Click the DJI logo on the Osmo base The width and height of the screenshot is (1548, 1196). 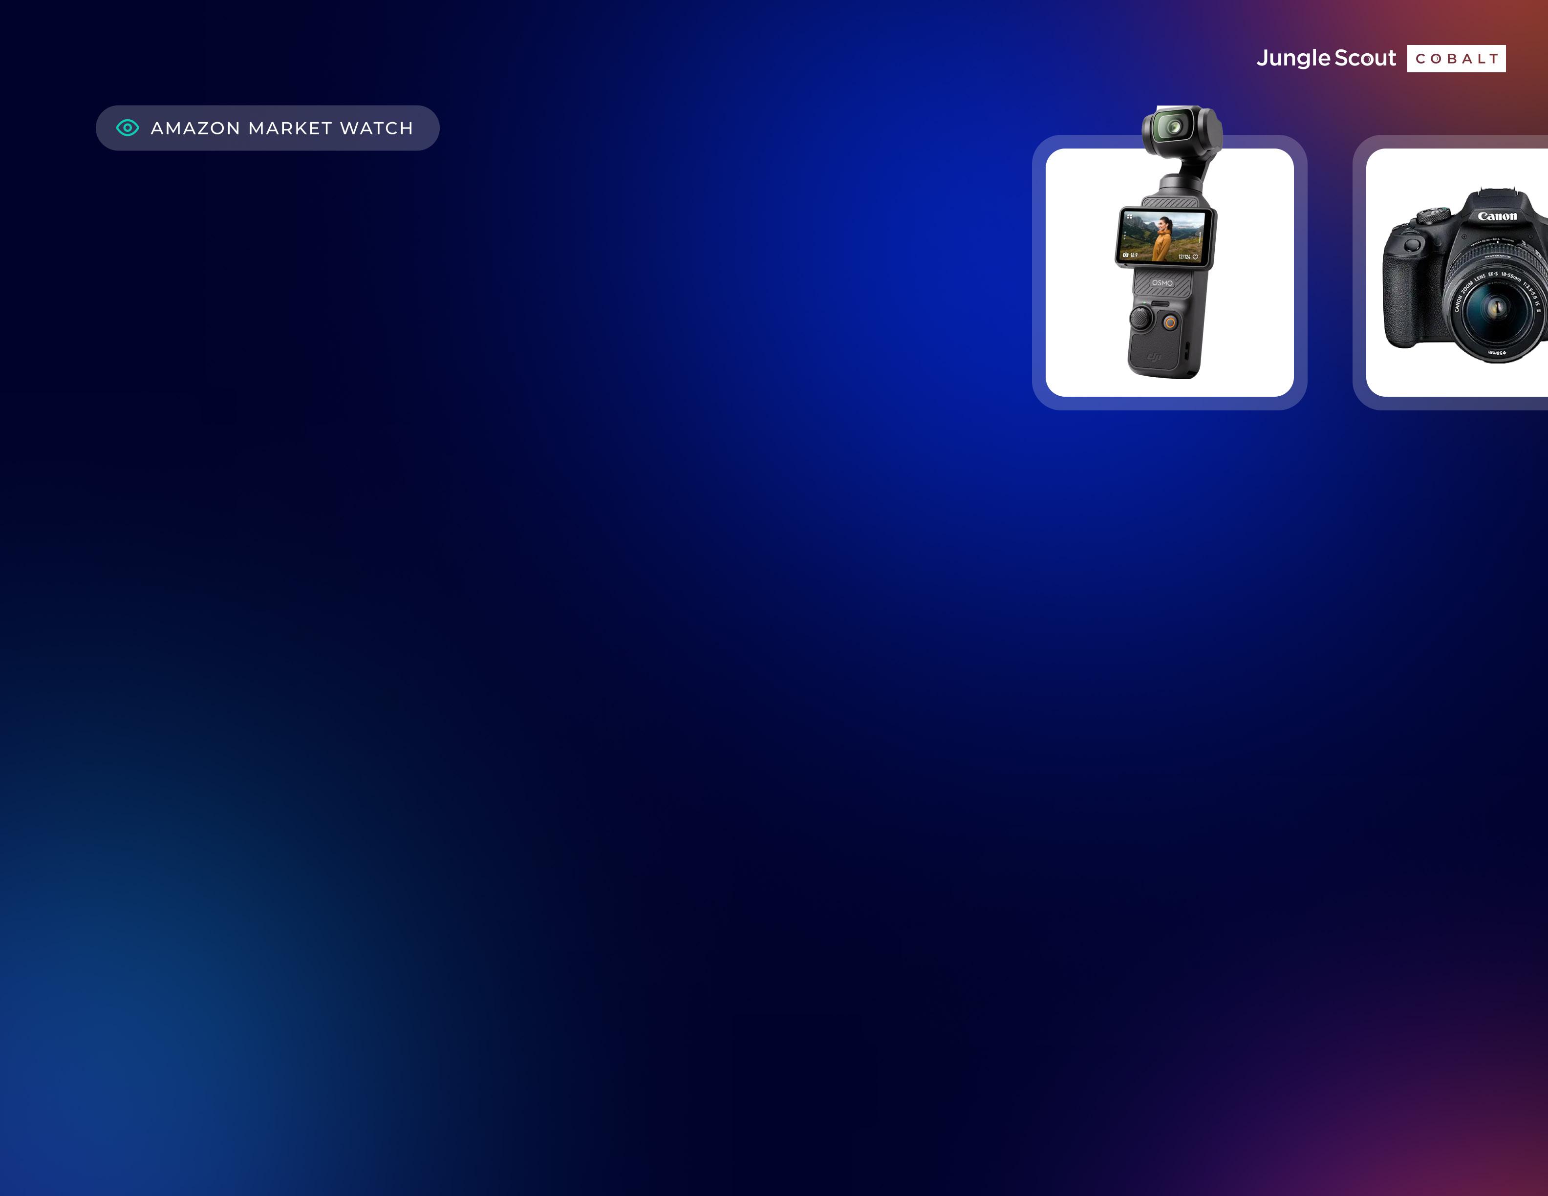pos(1154,357)
